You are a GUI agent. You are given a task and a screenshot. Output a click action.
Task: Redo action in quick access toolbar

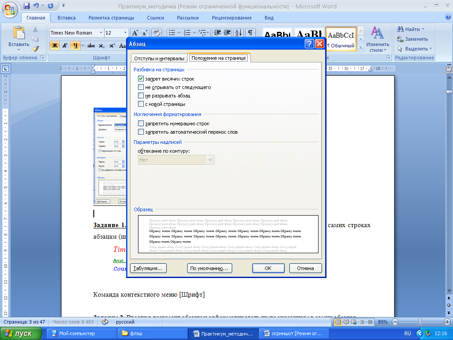50,6
